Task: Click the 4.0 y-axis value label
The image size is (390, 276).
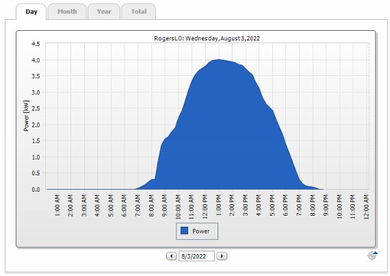Action: [36, 60]
